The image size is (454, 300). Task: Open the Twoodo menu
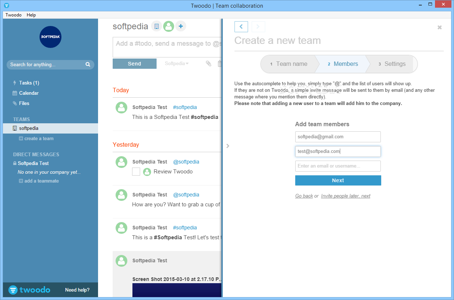[14, 15]
